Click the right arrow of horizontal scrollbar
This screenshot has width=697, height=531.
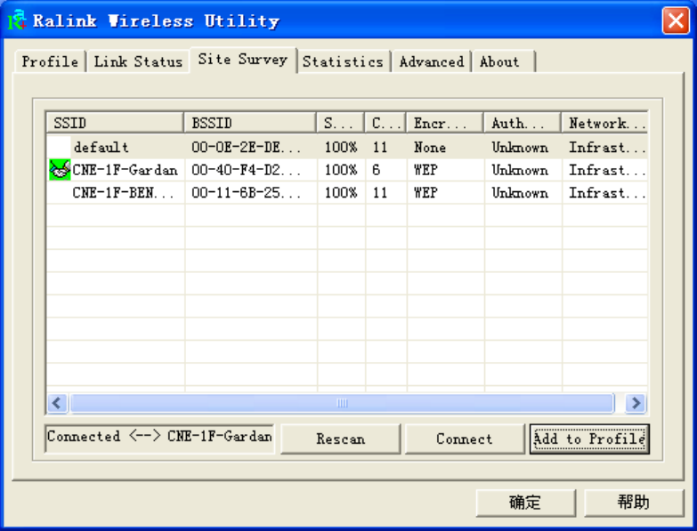click(636, 403)
